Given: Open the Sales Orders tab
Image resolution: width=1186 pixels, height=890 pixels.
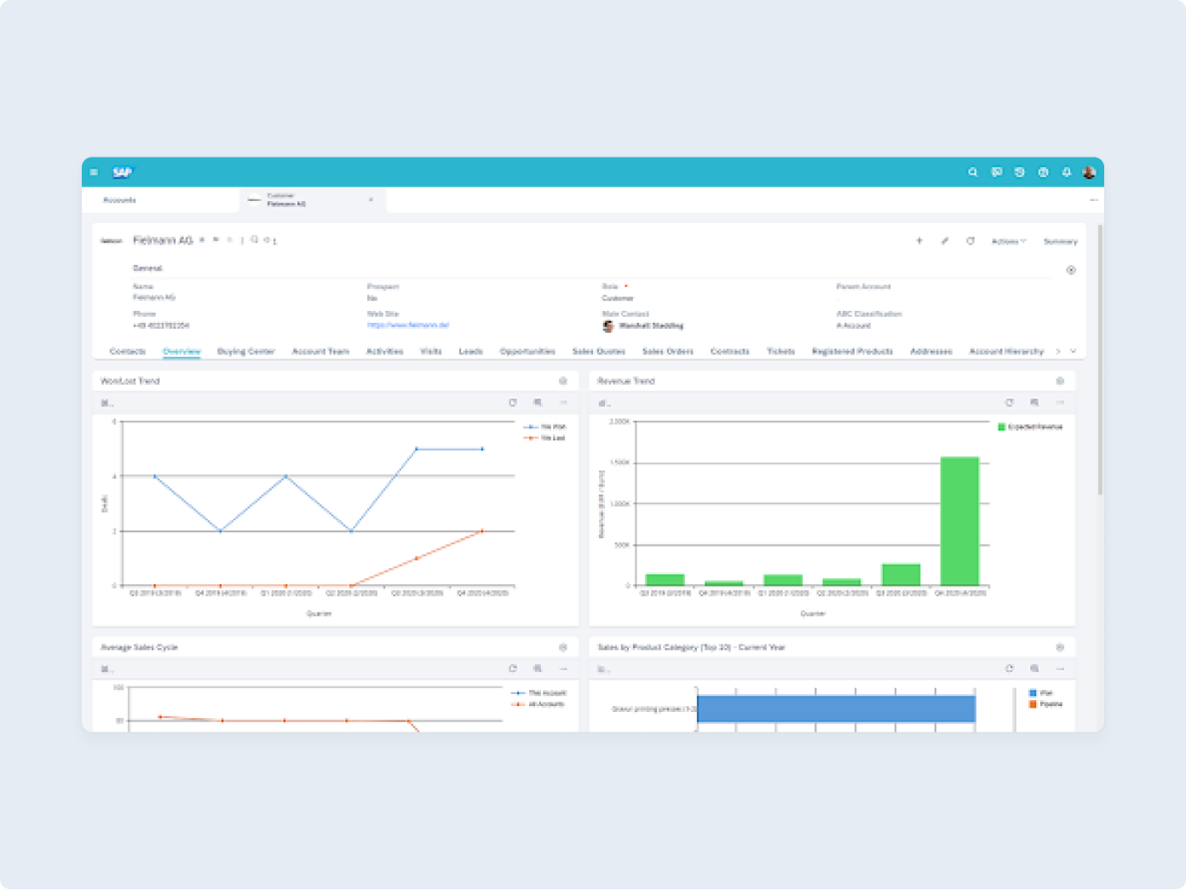Looking at the screenshot, I should tap(668, 351).
